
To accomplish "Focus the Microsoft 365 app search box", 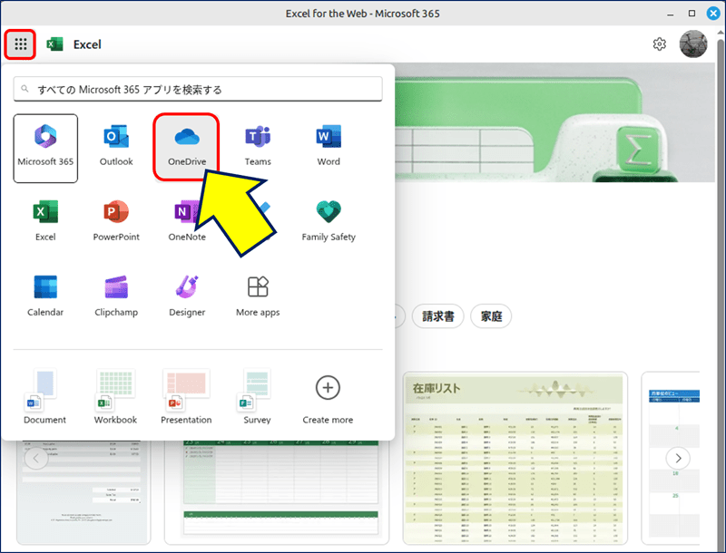I will 198,89.
